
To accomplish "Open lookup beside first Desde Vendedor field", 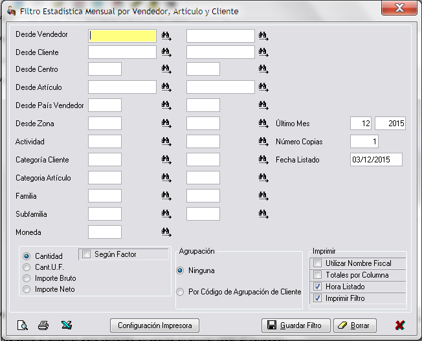I will tap(166, 36).
